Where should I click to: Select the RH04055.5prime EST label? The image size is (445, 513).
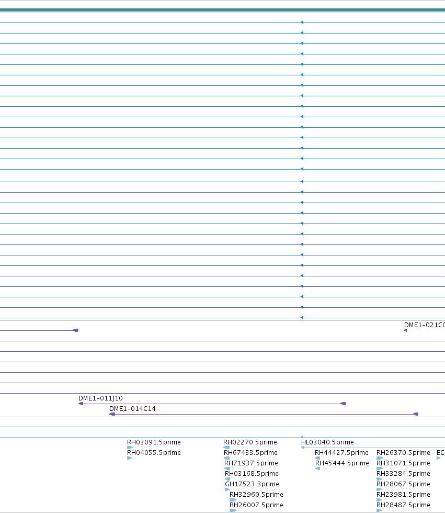pyautogui.click(x=154, y=452)
